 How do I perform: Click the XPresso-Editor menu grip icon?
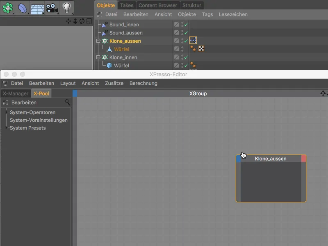(5, 83)
